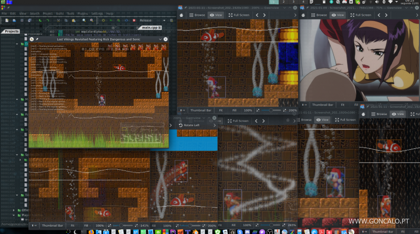This screenshot has width=420, height=234.
Task: Switch to virtual desktop 2 in pager
Action: tap(283, 2)
